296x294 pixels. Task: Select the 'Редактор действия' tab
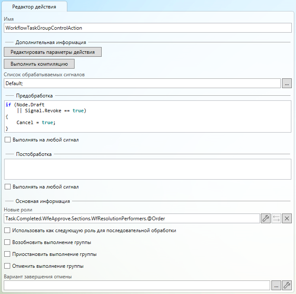34,7
